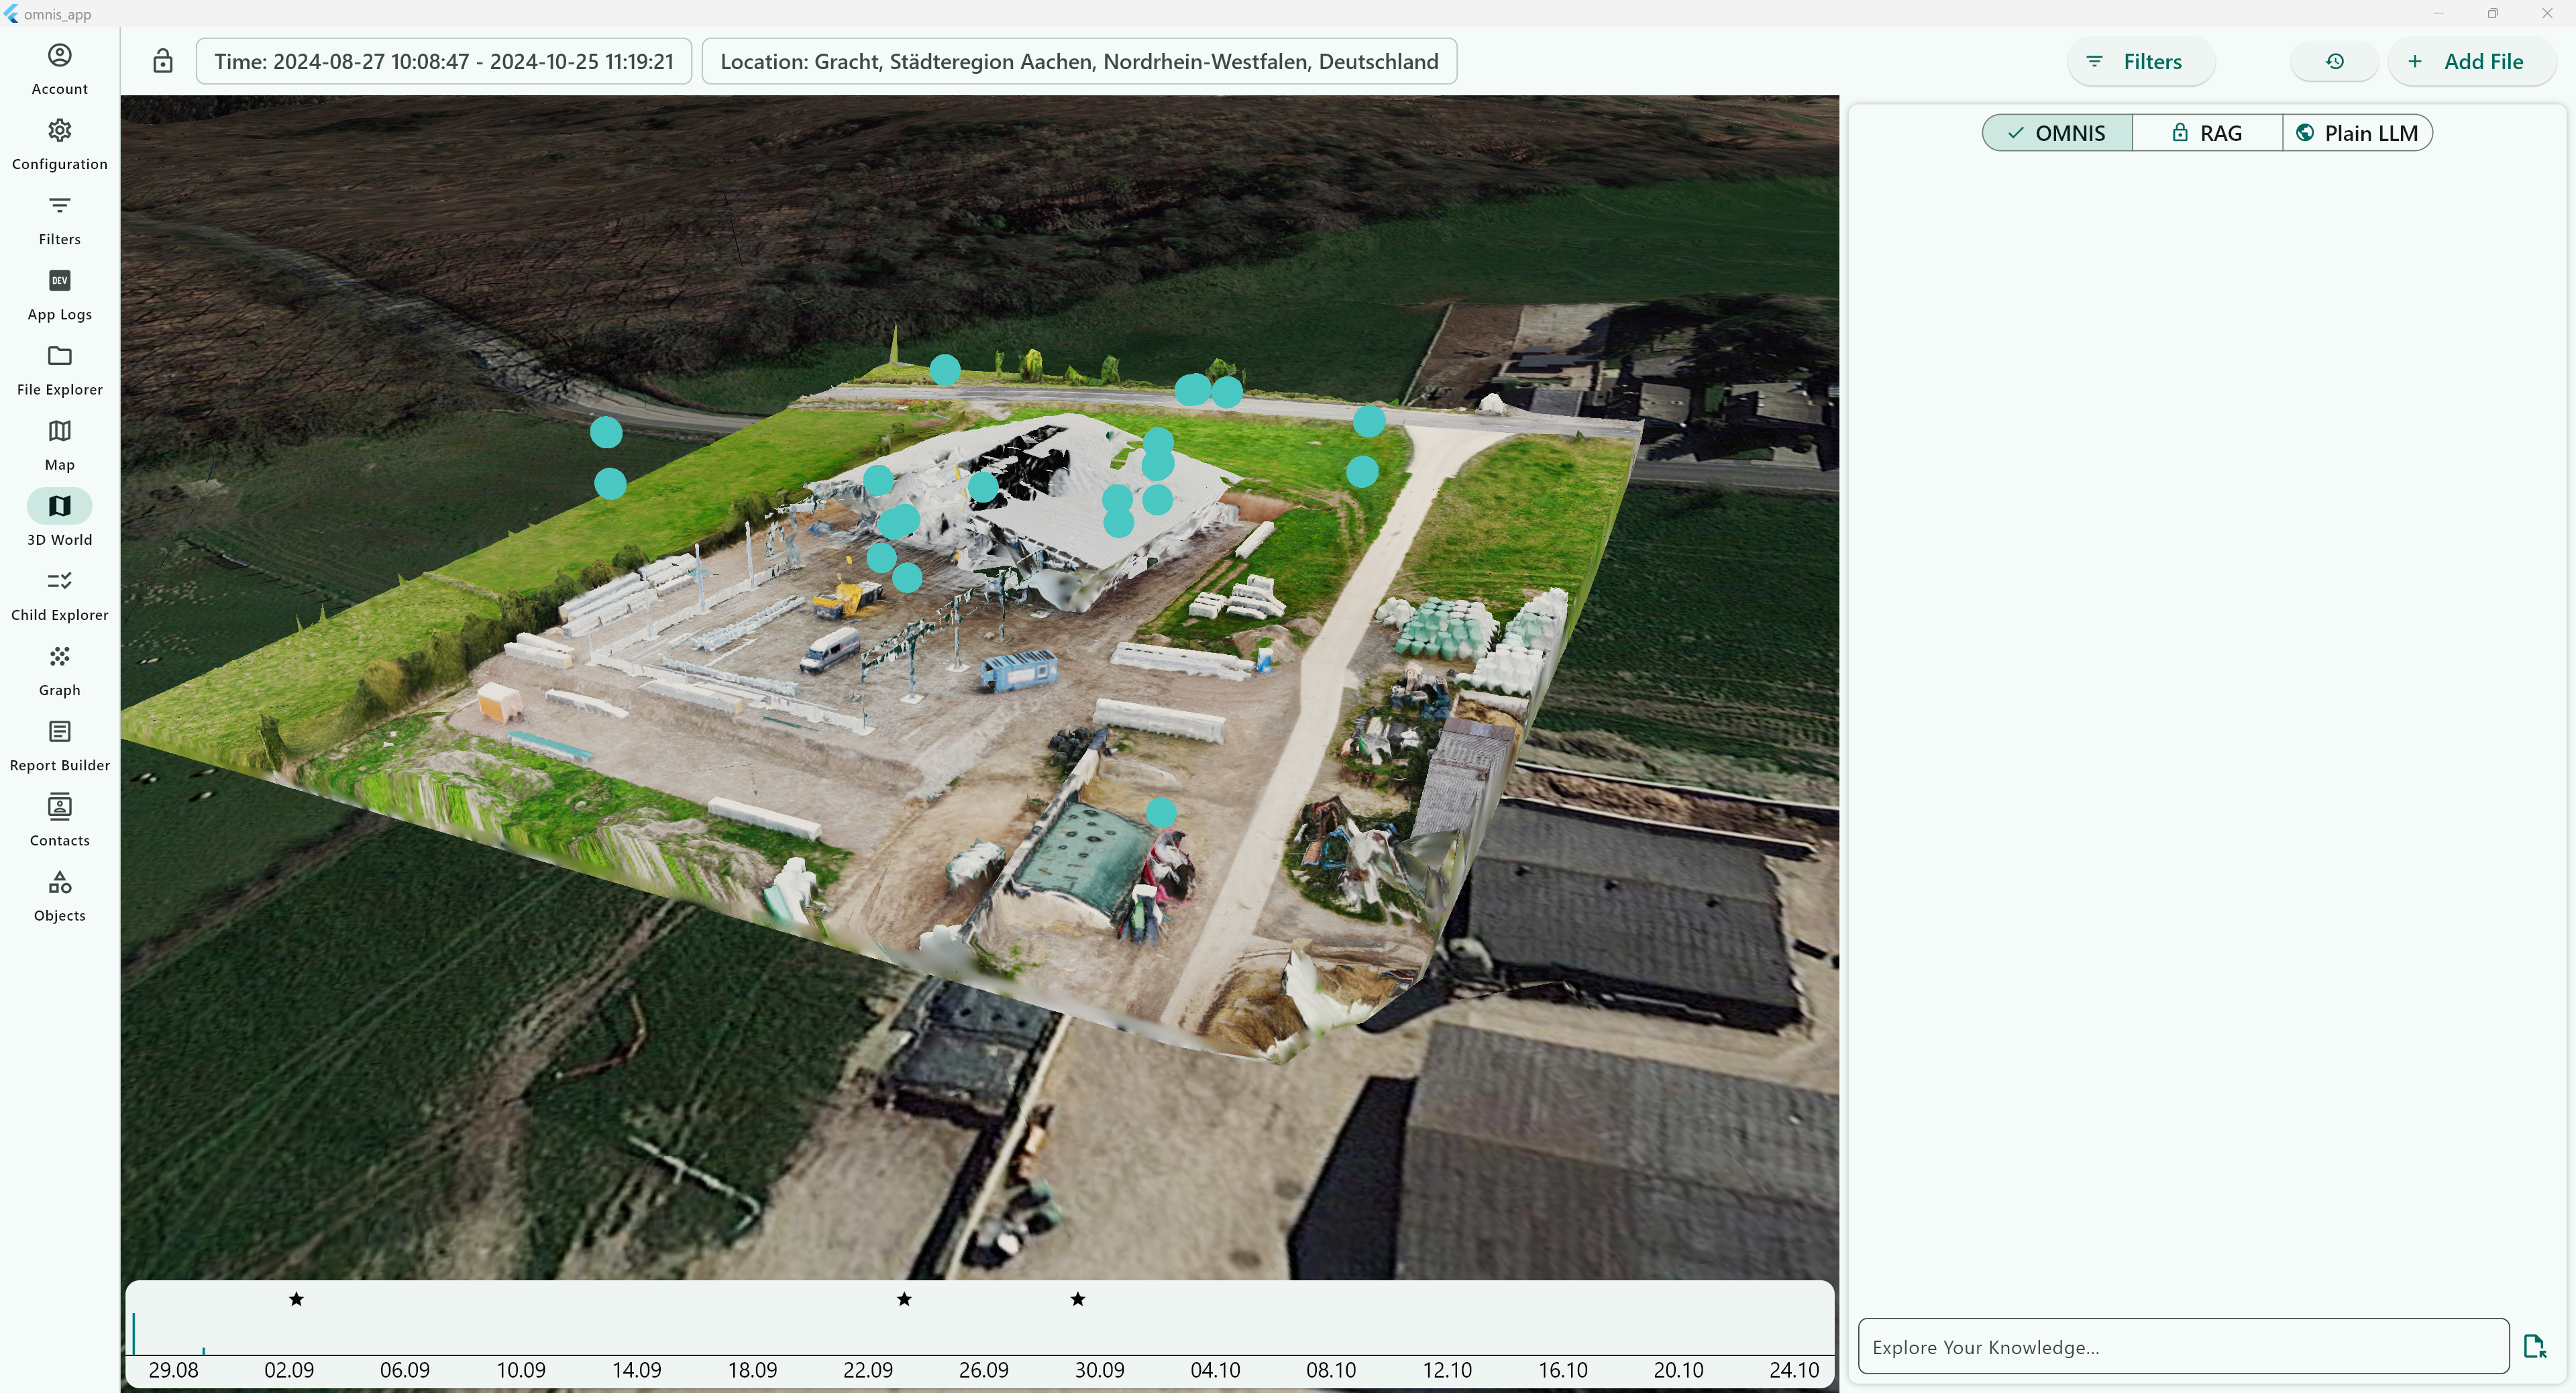The image size is (2576, 1393).
Task: Open the Time range selector field
Action: pyautogui.click(x=443, y=61)
